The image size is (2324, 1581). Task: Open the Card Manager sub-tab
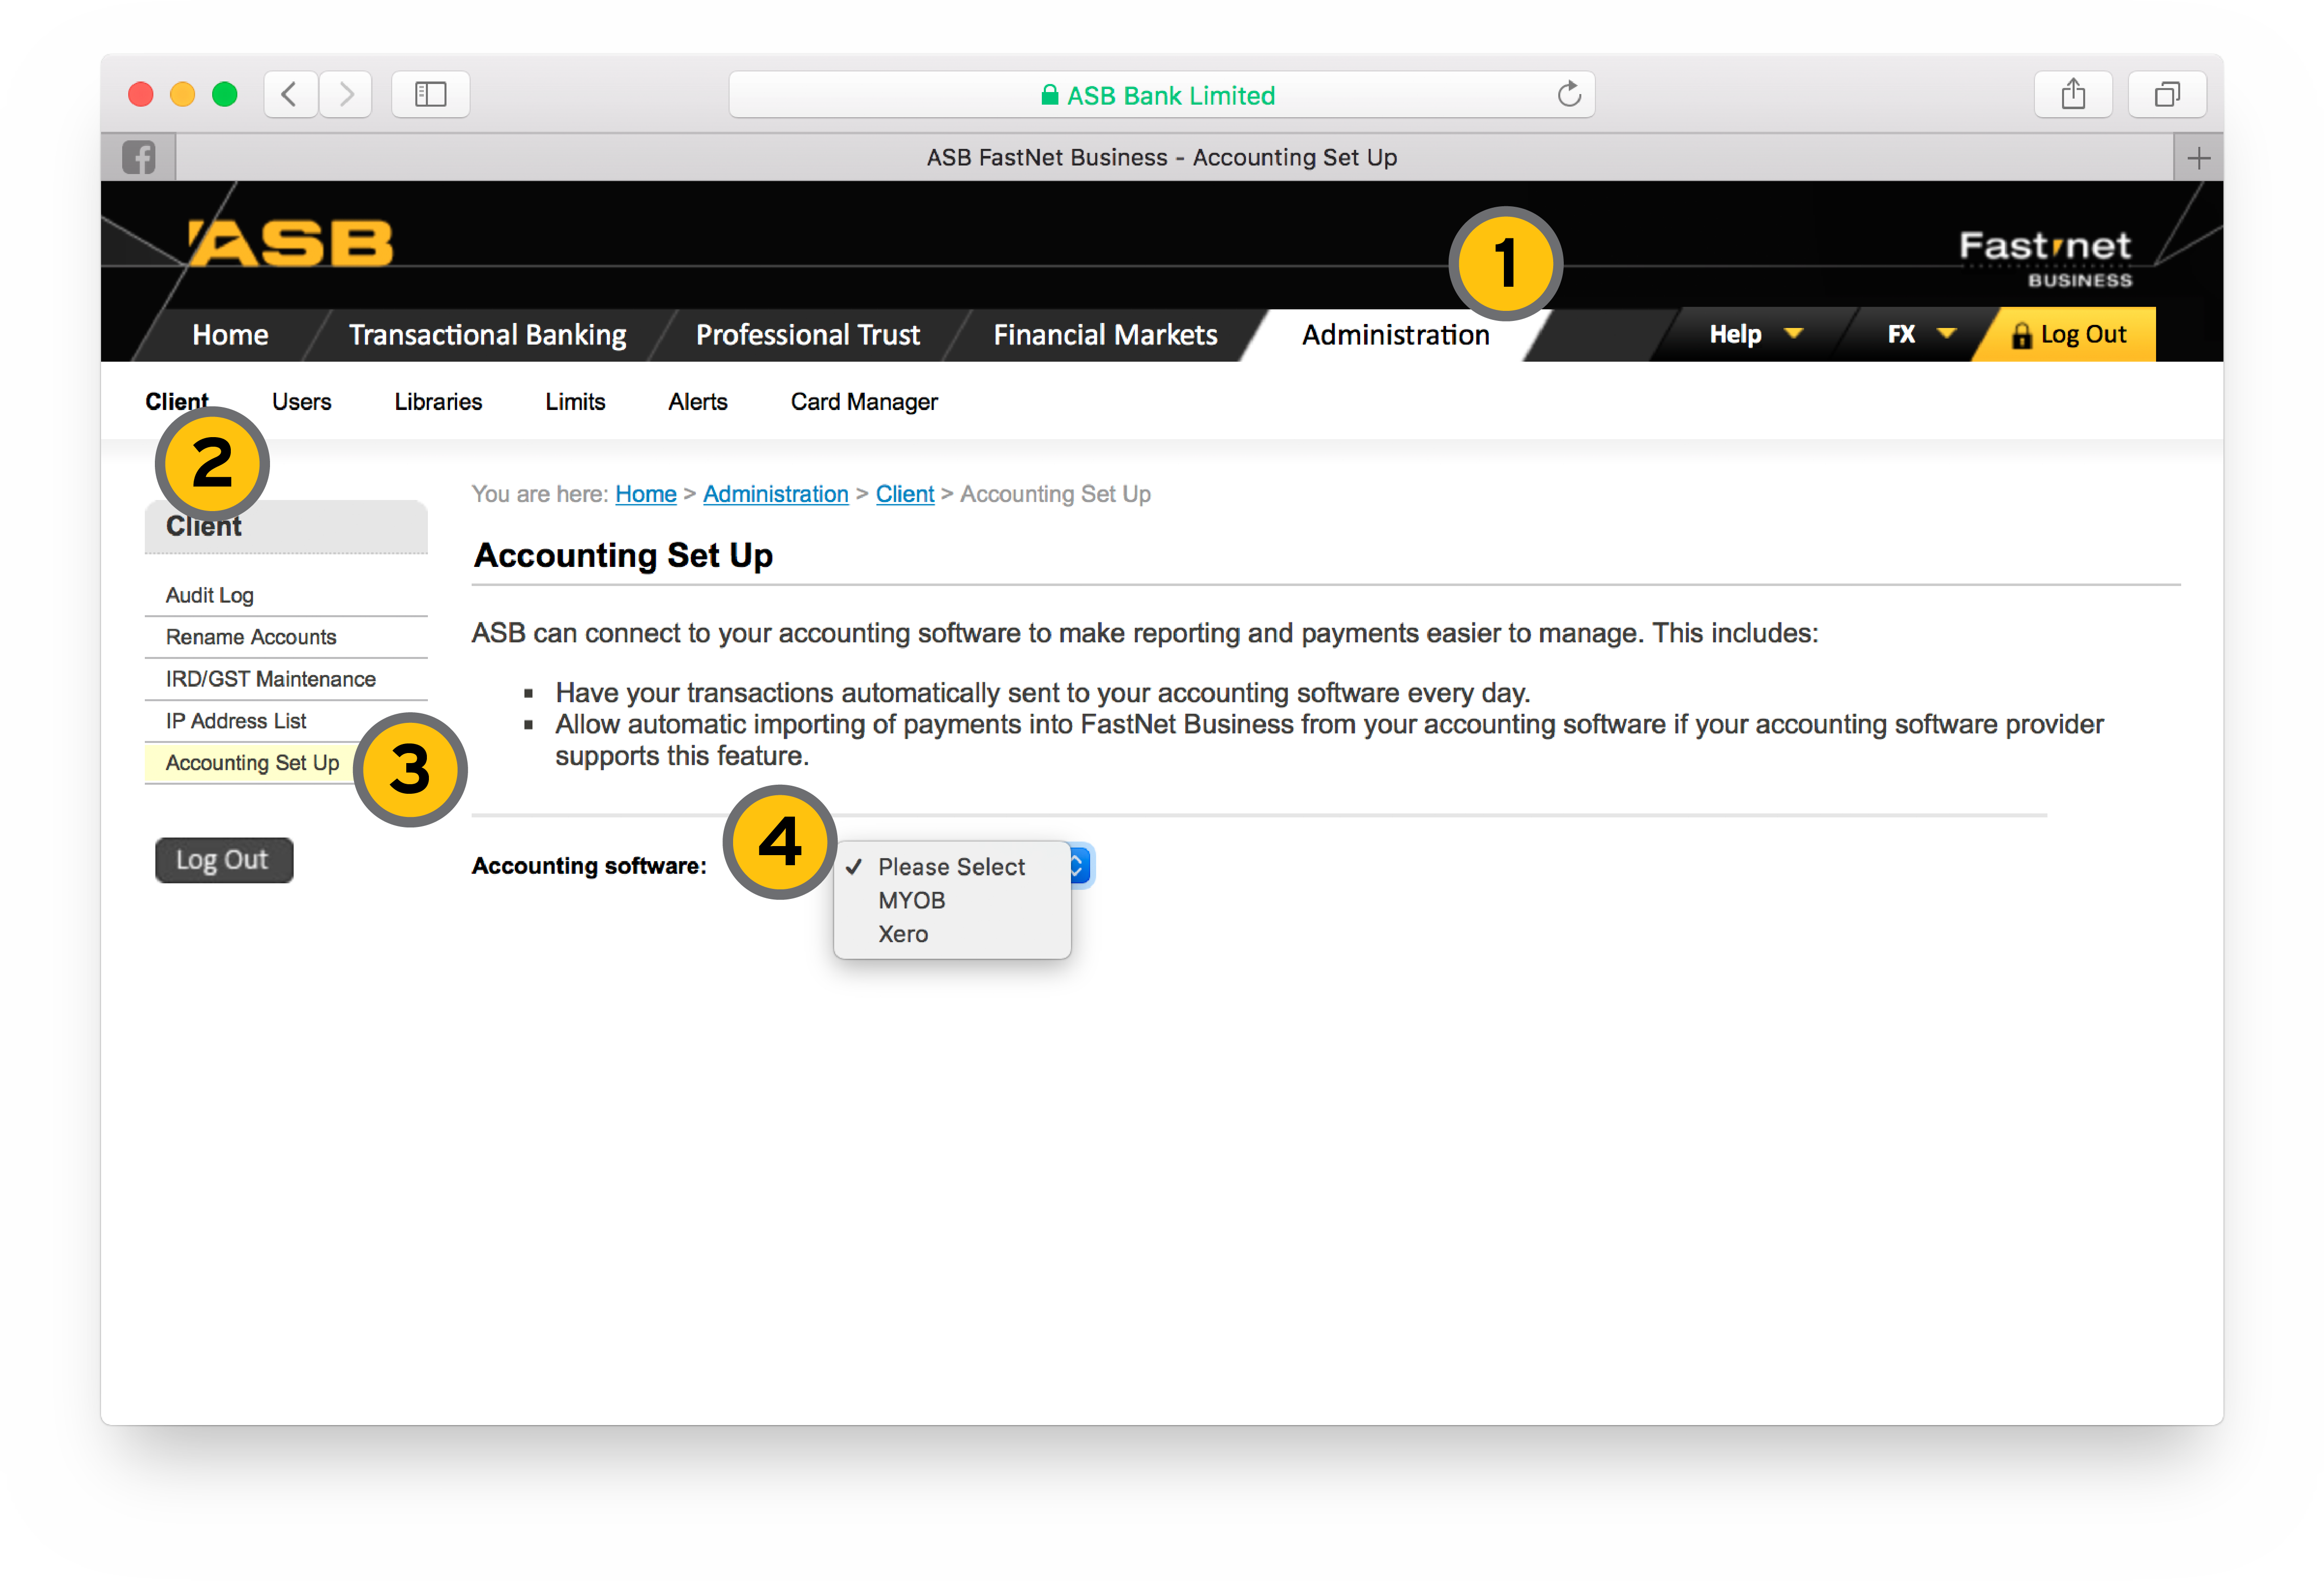point(863,401)
